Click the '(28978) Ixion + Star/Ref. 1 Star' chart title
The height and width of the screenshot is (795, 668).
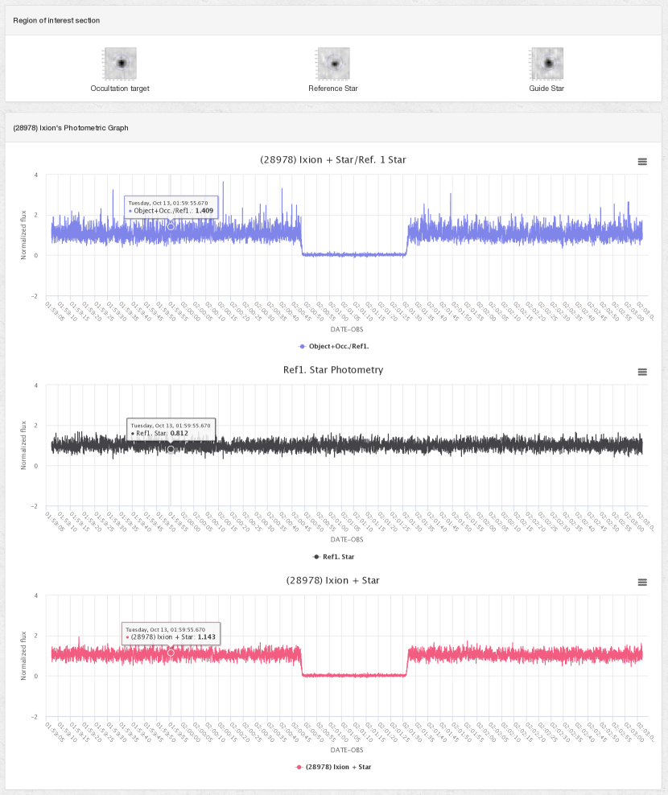point(332,159)
